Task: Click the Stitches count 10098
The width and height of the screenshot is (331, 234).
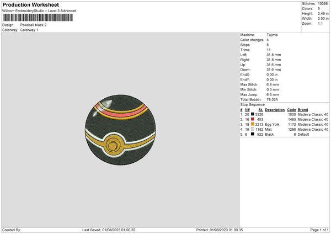Action: (323, 4)
